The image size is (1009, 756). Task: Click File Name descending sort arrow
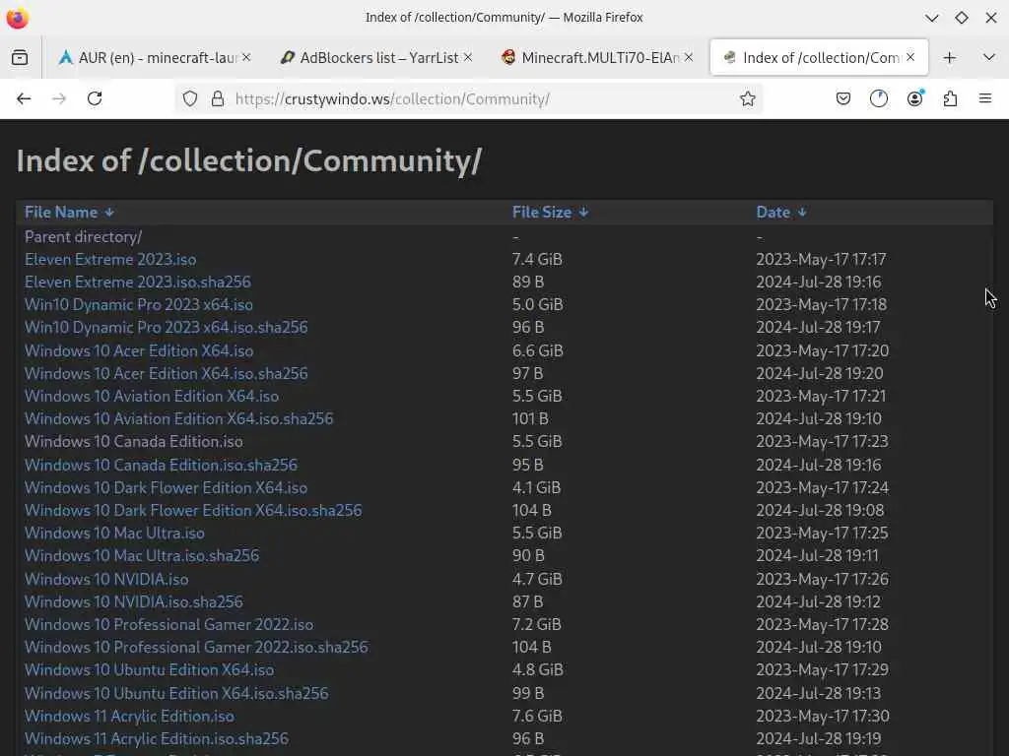pos(109,213)
